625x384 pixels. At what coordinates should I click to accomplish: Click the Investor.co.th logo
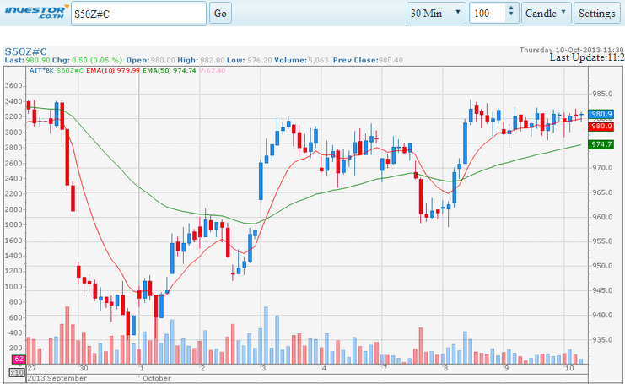pos(35,13)
